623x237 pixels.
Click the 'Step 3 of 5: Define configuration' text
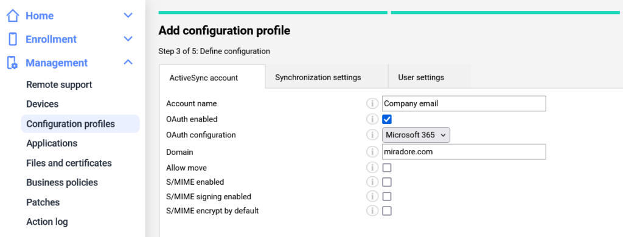(214, 51)
